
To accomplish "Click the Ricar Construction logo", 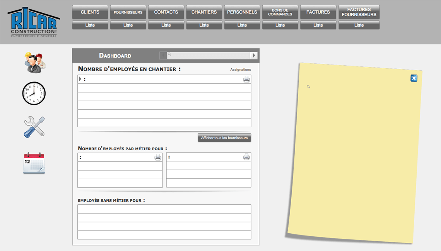I will (x=34, y=22).
